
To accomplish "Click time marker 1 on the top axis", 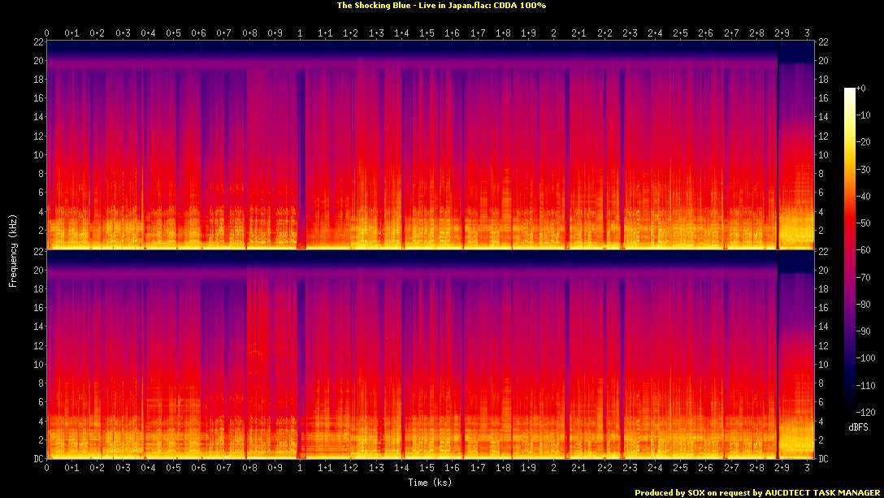I will [300, 33].
